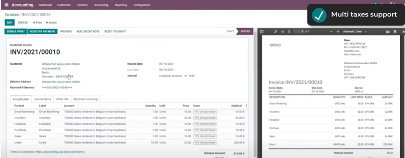Open the PDF search magnifier

pyautogui.click(x=276, y=32)
